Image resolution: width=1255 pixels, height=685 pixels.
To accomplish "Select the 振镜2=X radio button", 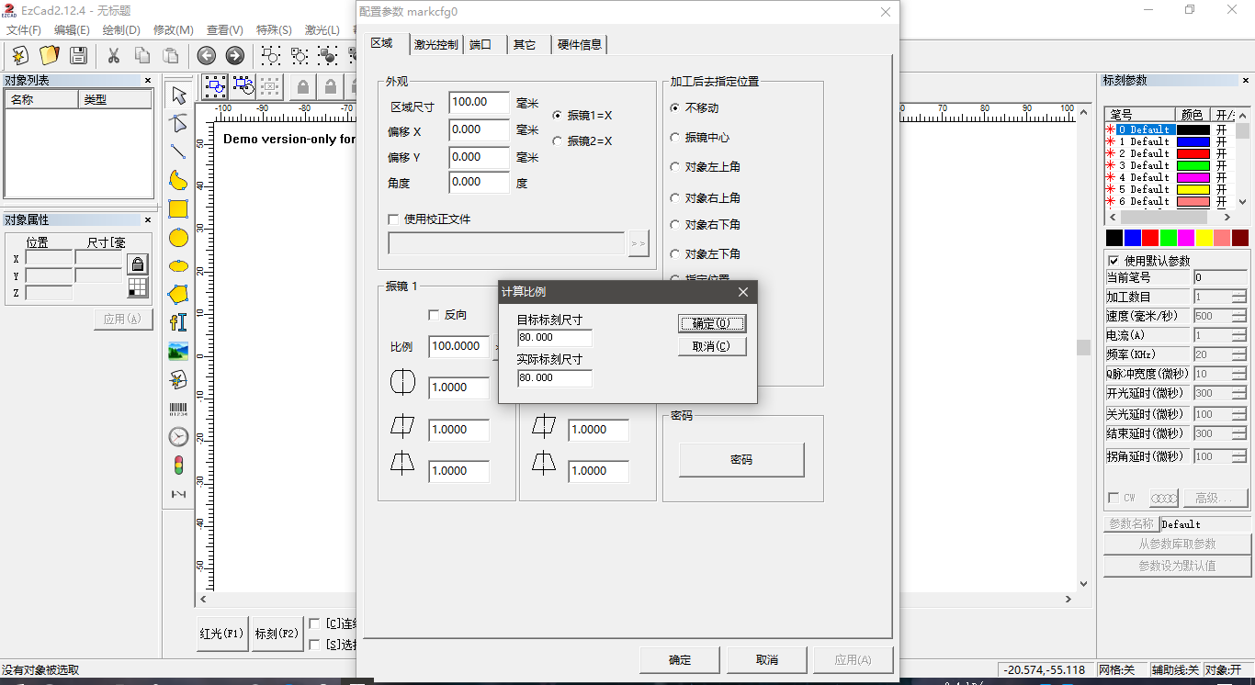I will coord(557,141).
